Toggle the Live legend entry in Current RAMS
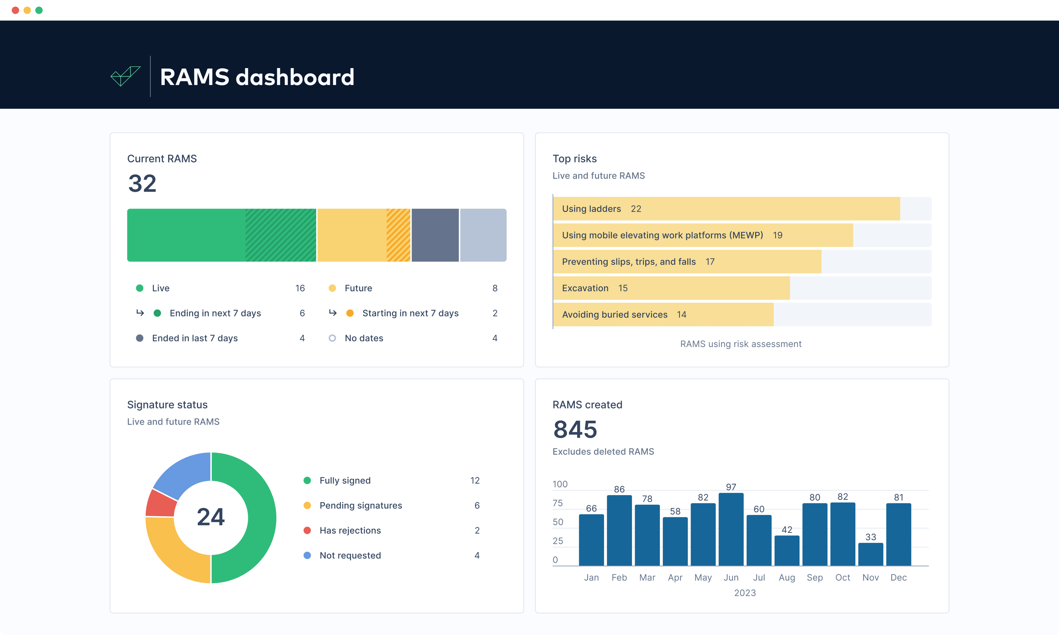 160,288
